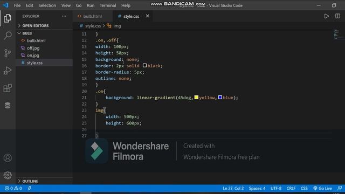Click Ln 27, Col 2 in status bar
Viewport: 345px width, 194px height.
pyautogui.click(x=233, y=188)
